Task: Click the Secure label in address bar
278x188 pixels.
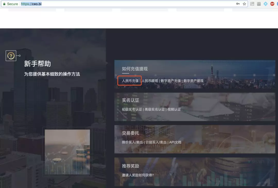Action: click(x=13, y=4)
